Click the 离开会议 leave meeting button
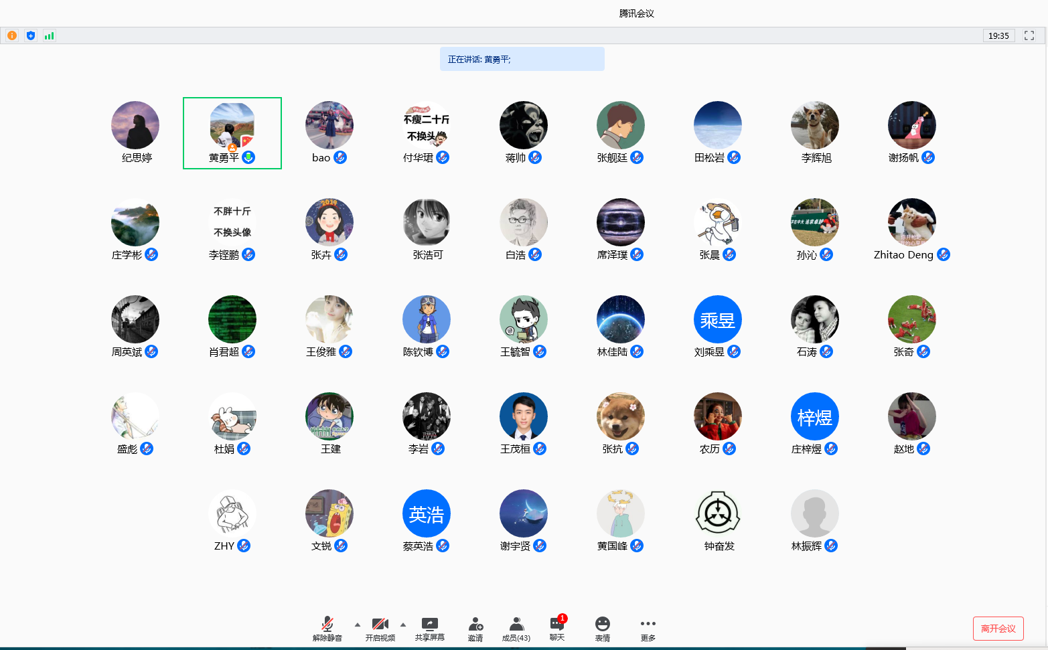The image size is (1048, 650). click(x=998, y=629)
